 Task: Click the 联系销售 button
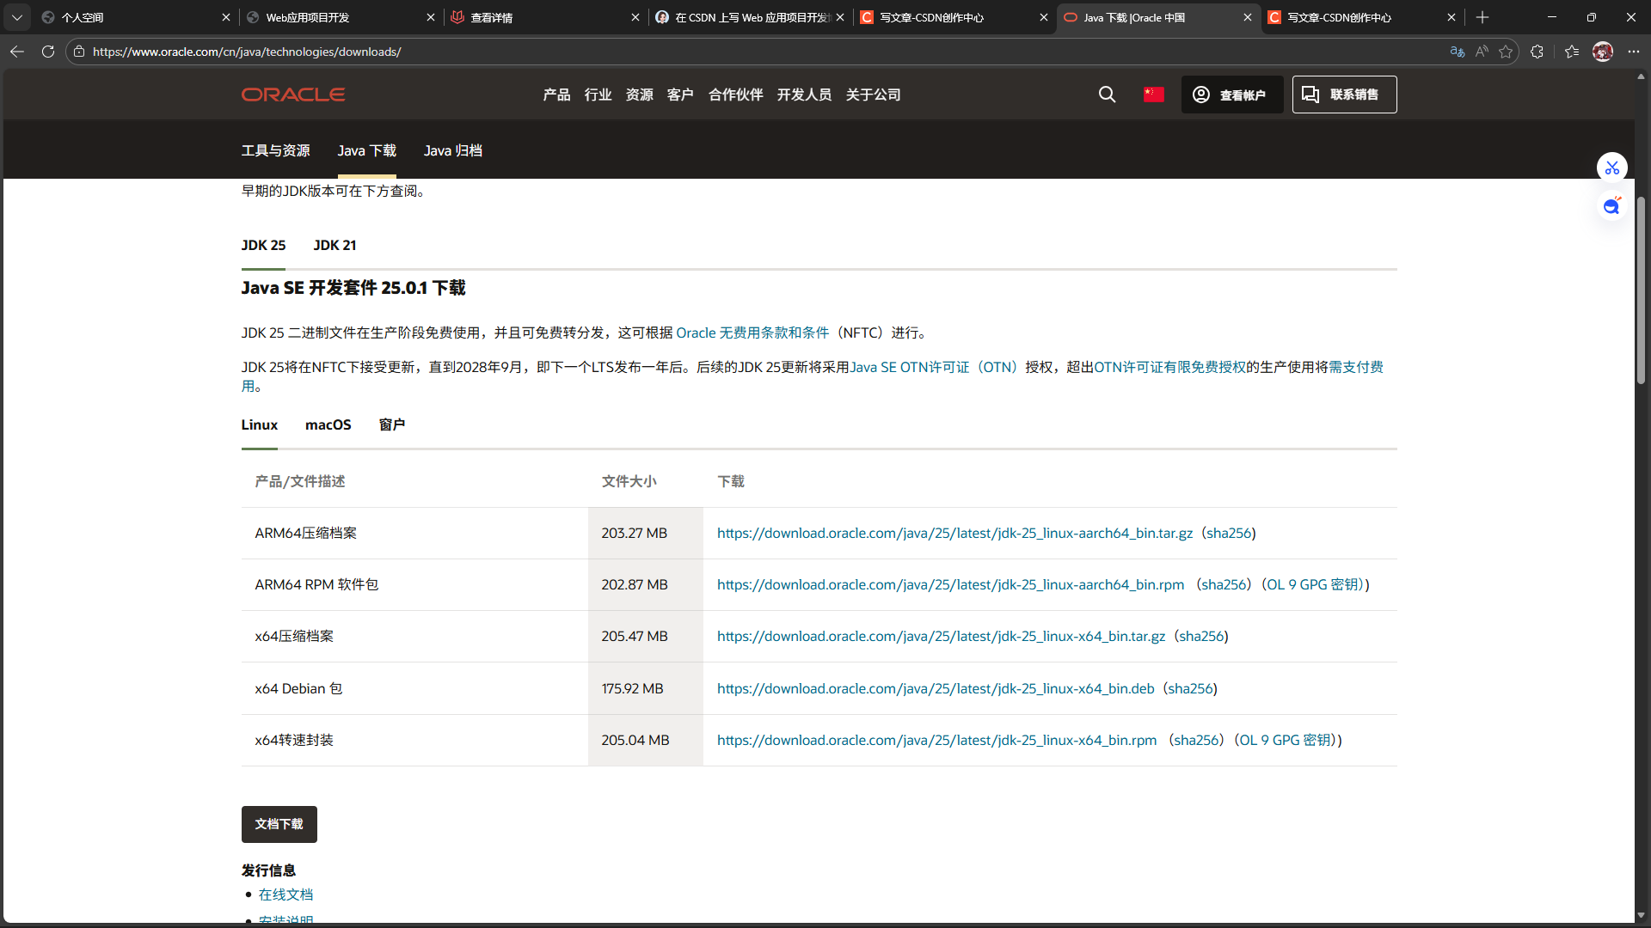coord(1344,95)
